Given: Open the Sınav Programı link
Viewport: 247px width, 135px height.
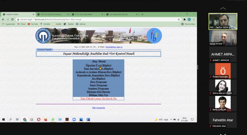Looking at the screenshot, I should (99, 85).
